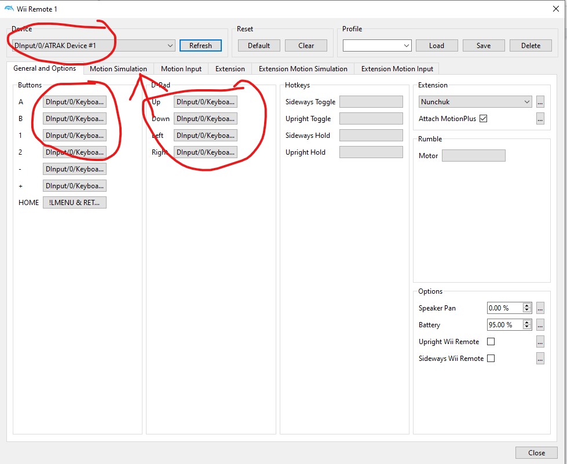Open advanced settings for Upright Wii Remote
567x464 pixels.
coord(540,342)
